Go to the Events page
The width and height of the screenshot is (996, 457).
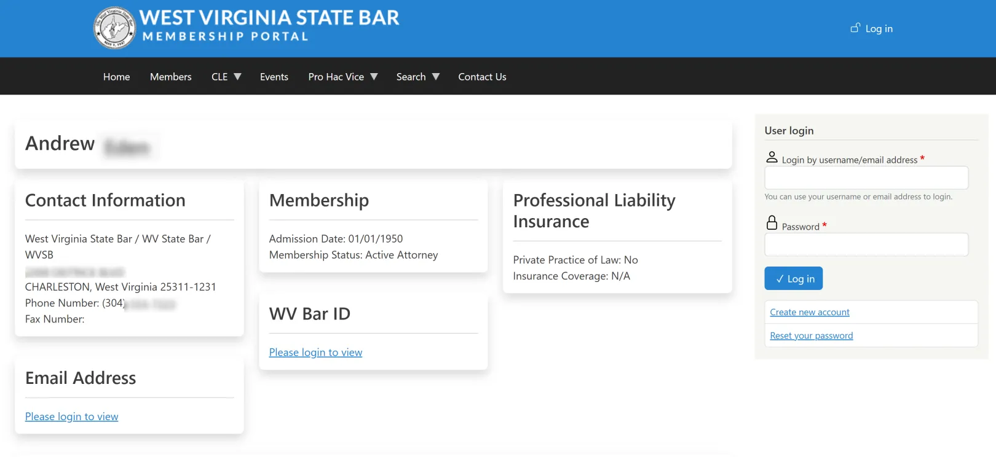pos(274,77)
